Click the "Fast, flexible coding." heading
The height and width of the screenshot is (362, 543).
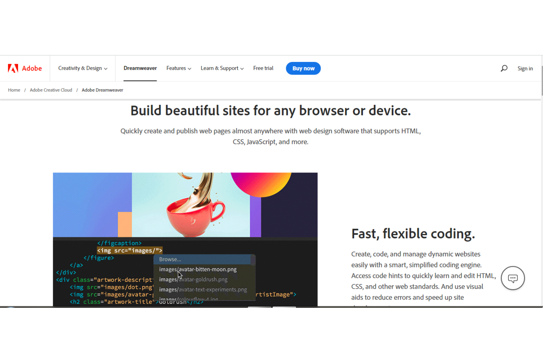(413, 234)
